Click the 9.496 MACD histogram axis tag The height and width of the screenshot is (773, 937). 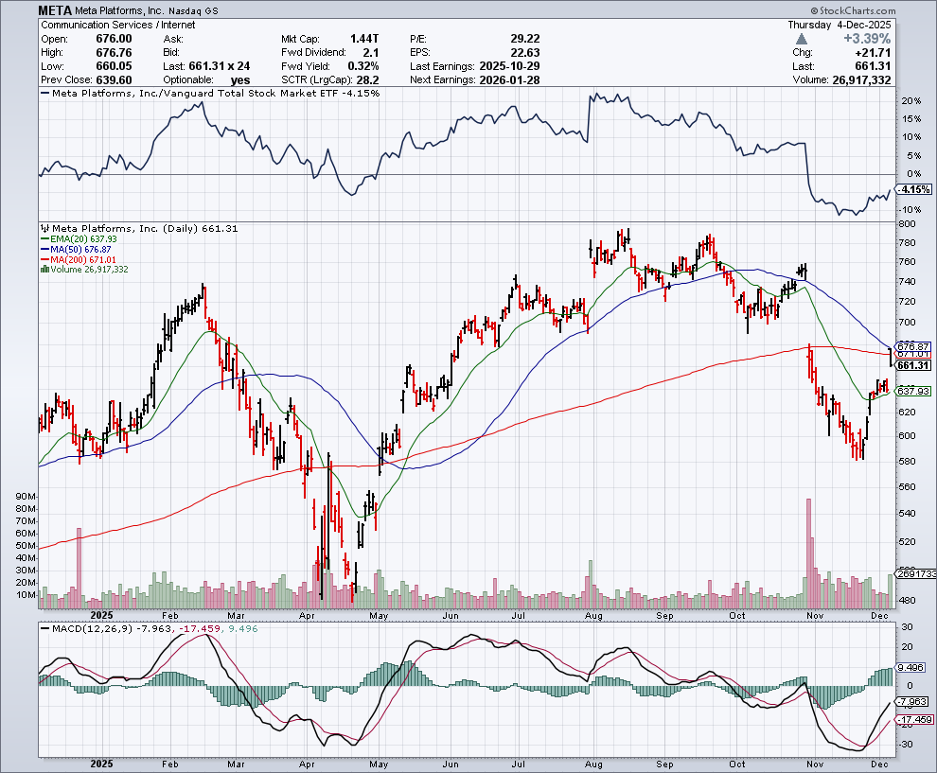(x=912, y=665)
